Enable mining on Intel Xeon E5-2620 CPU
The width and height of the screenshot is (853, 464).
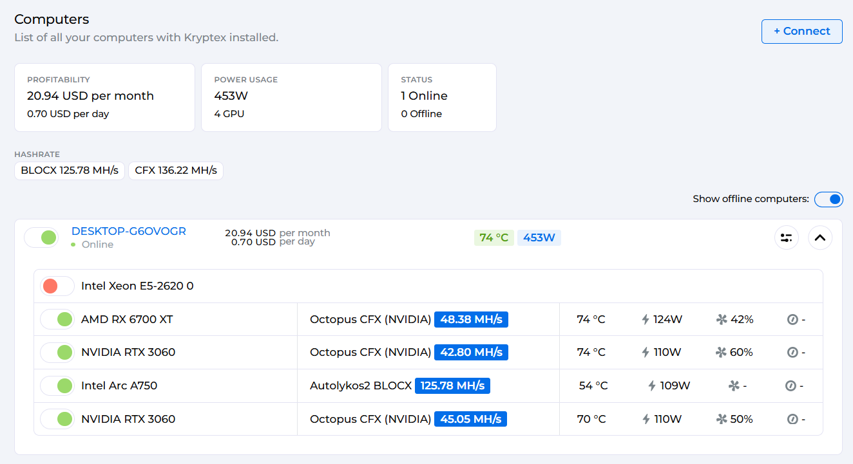pyautogui.click(x=57, y=286)
